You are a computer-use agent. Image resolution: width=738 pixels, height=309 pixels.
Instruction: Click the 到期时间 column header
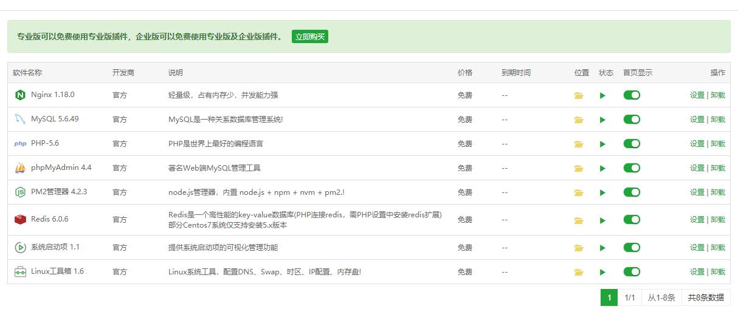click(x=516, y=73)
